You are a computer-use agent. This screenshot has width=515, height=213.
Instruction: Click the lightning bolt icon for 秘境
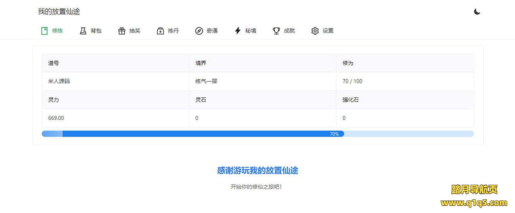(x=237, y=31)
